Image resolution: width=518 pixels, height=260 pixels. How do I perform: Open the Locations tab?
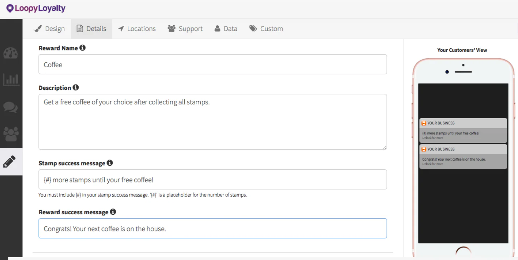coord(137,29)
